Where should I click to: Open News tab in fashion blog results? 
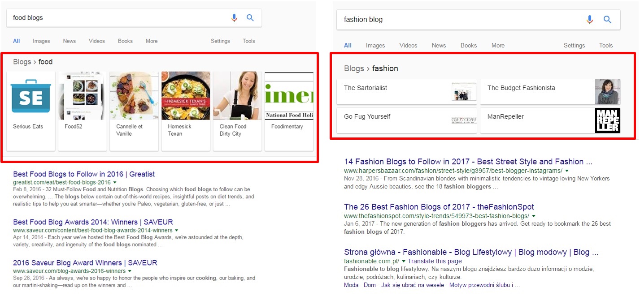pyautogui.click(x=439, y=45)
